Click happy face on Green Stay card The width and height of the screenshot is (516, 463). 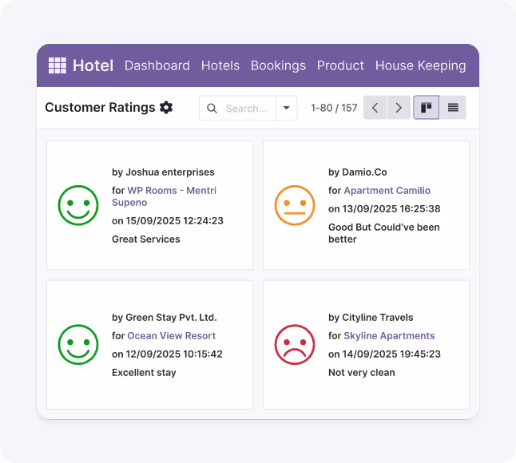(x=78, y=345)
